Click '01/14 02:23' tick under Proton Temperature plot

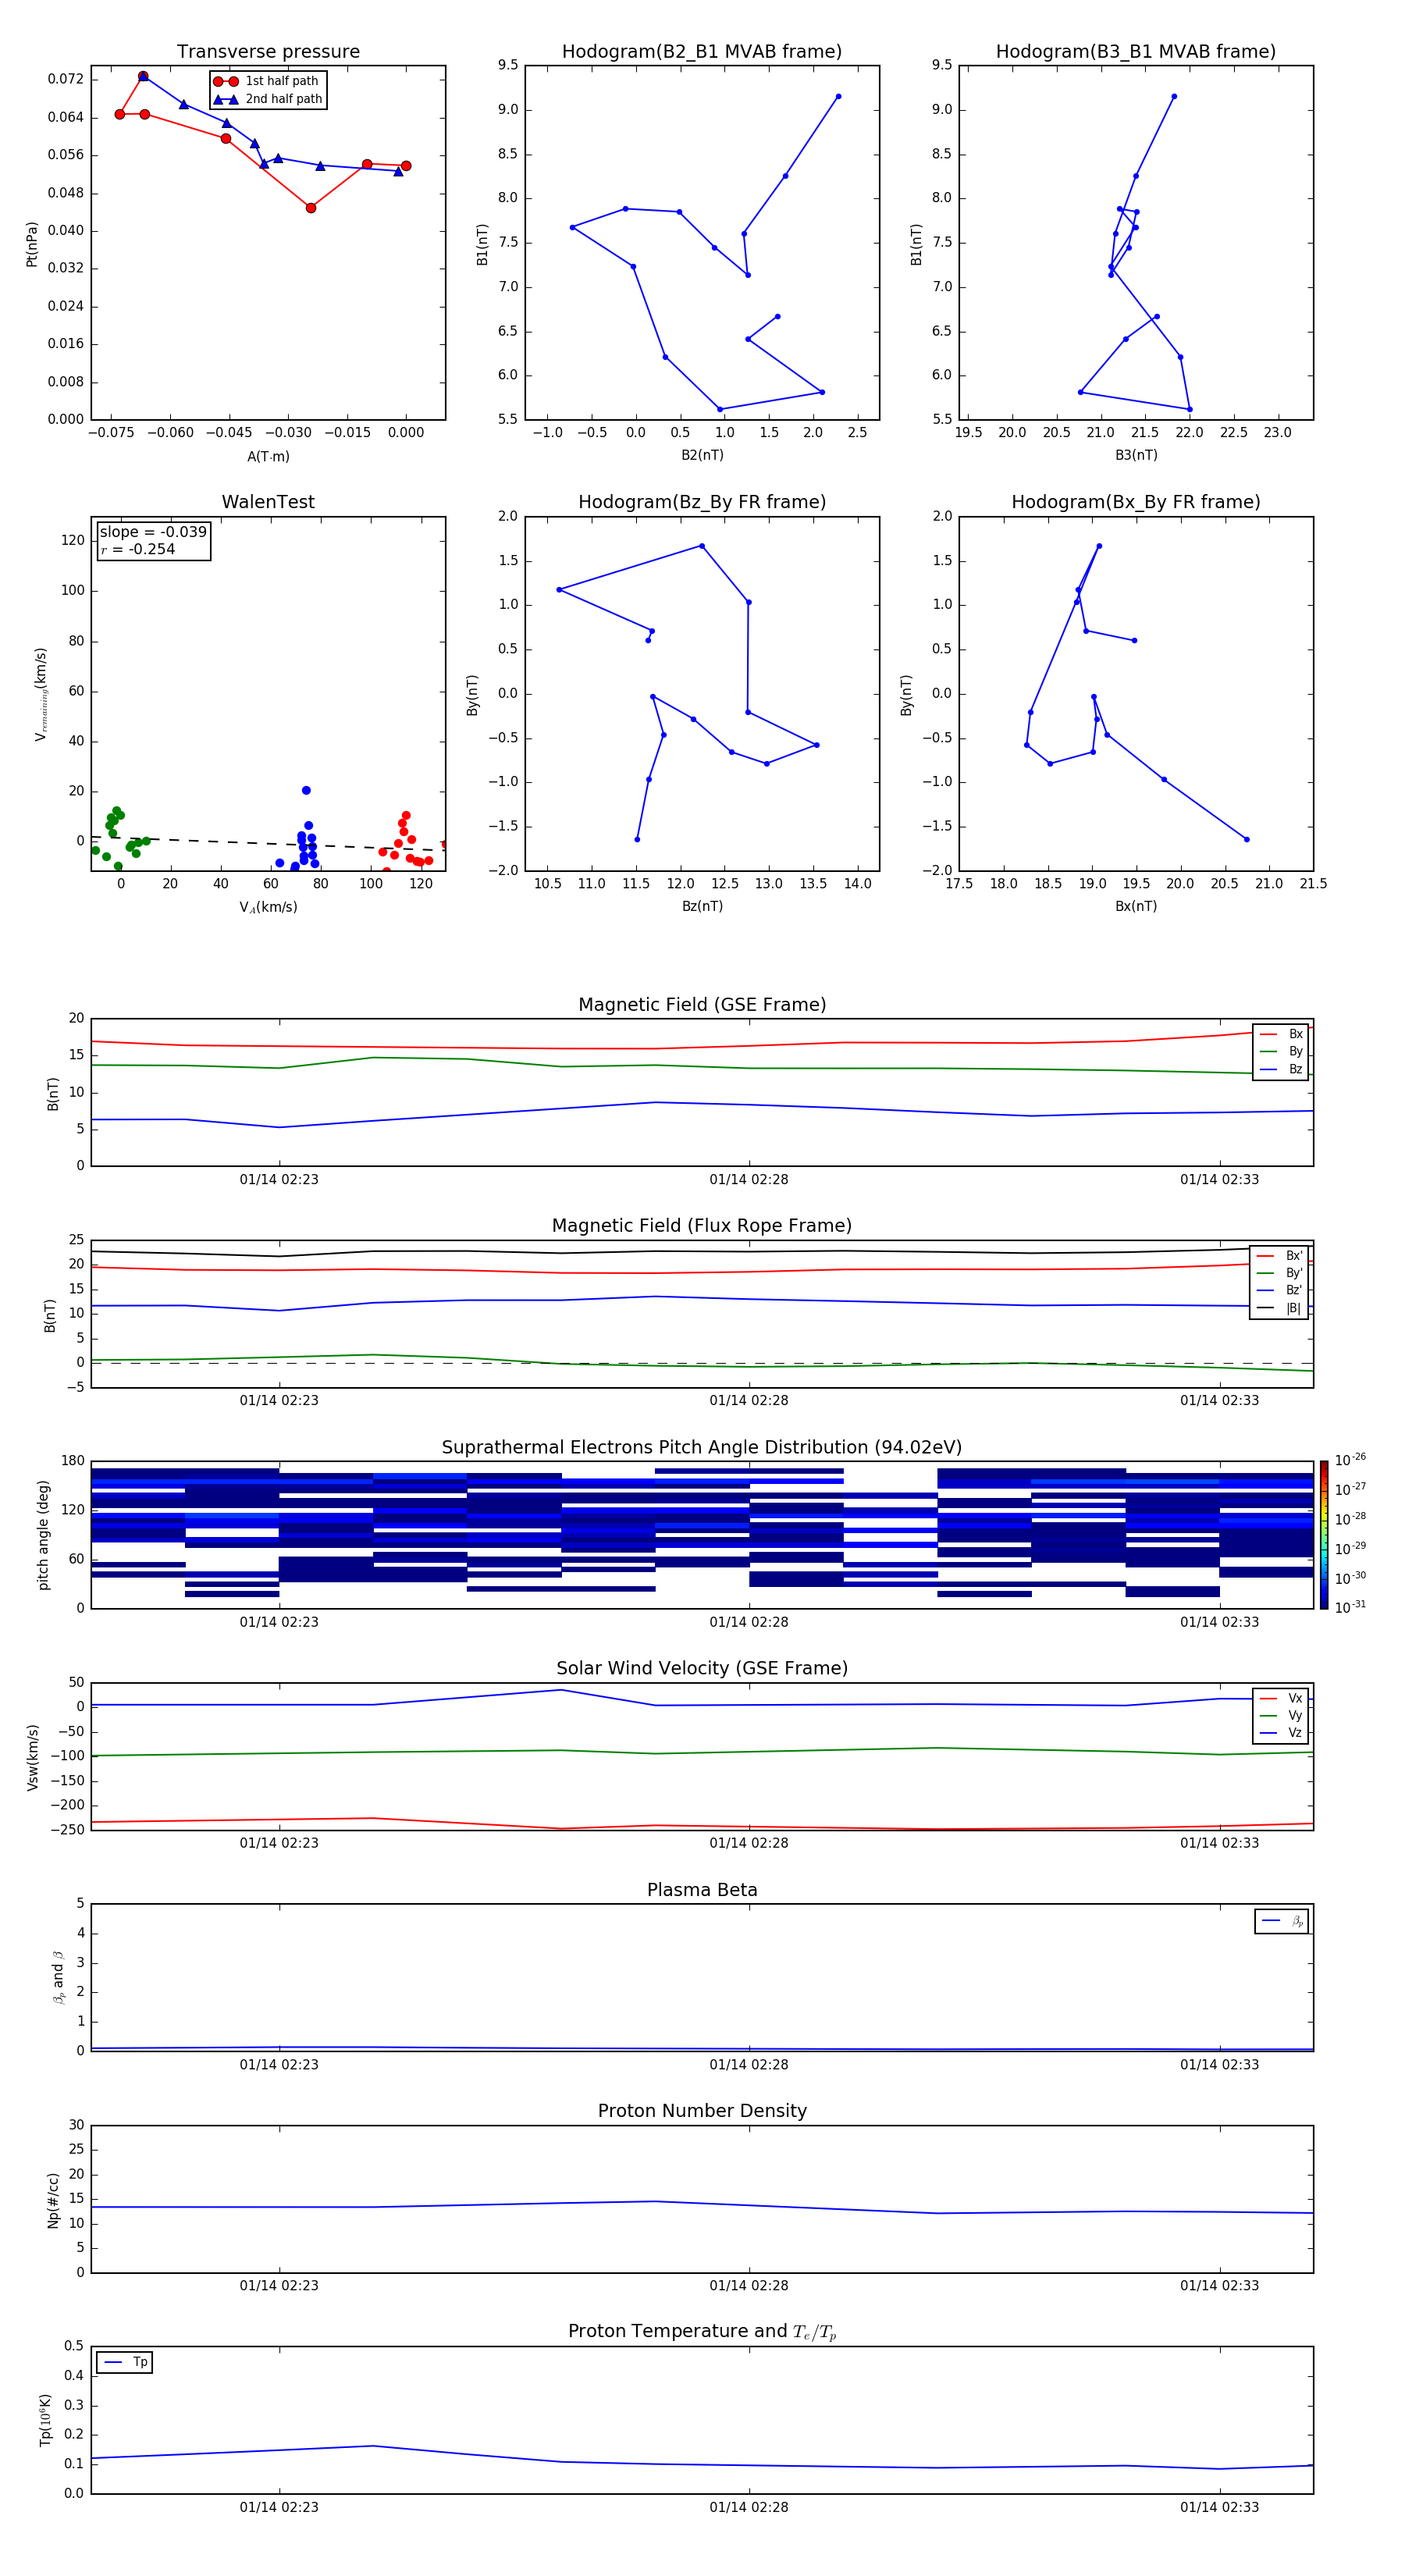point(279,2507)
